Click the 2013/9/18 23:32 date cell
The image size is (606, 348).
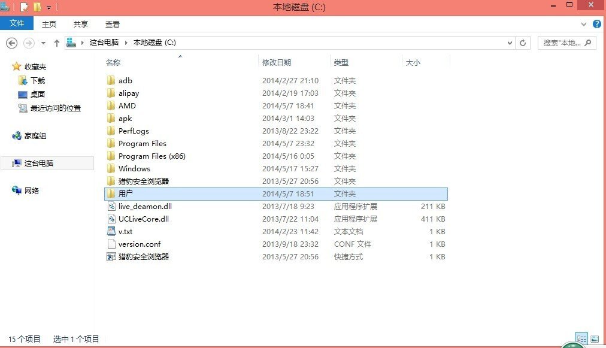[x=290, y=244]
